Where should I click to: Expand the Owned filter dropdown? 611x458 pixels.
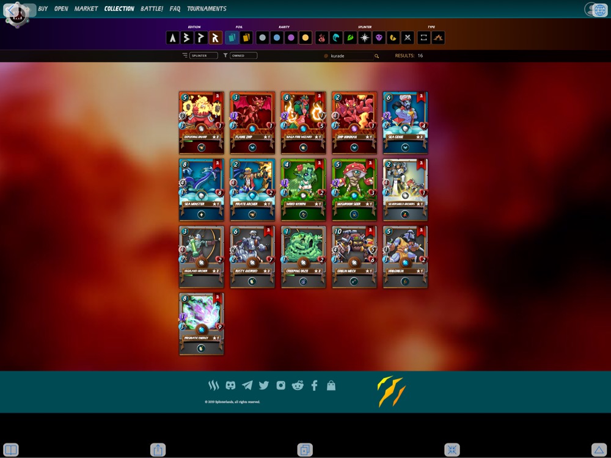(x=243, y=56)
